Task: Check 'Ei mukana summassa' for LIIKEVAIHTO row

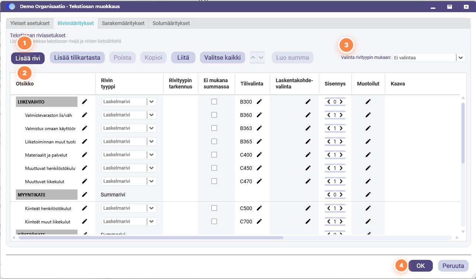Action: pos(214,102)
